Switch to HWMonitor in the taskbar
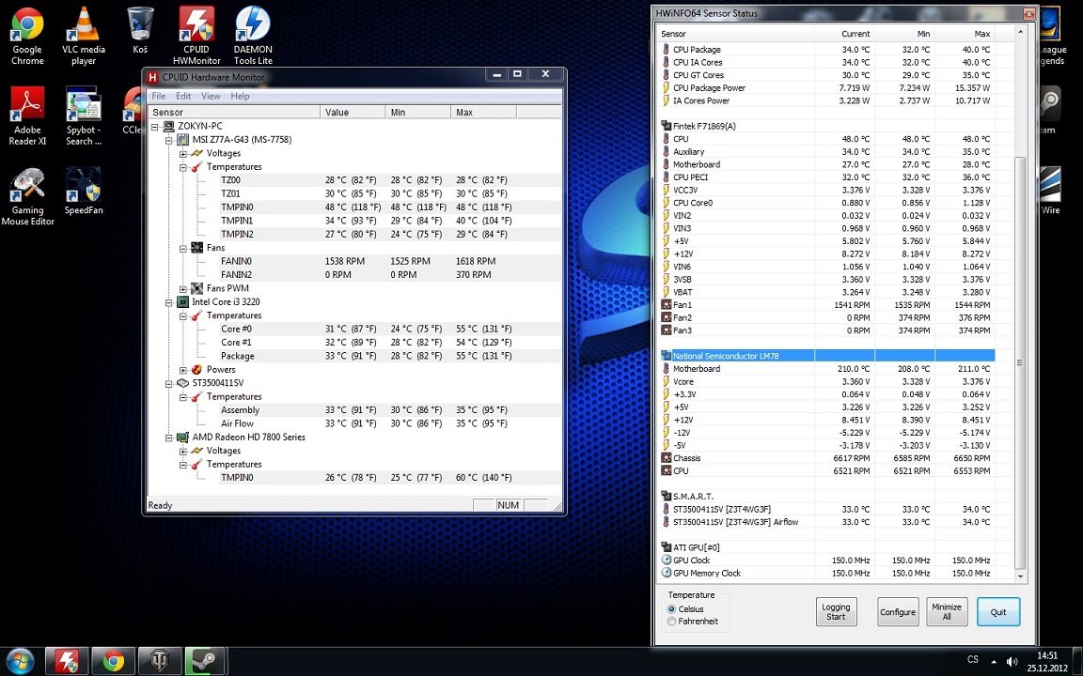1083x676 pixels. [x=67, y=662]
